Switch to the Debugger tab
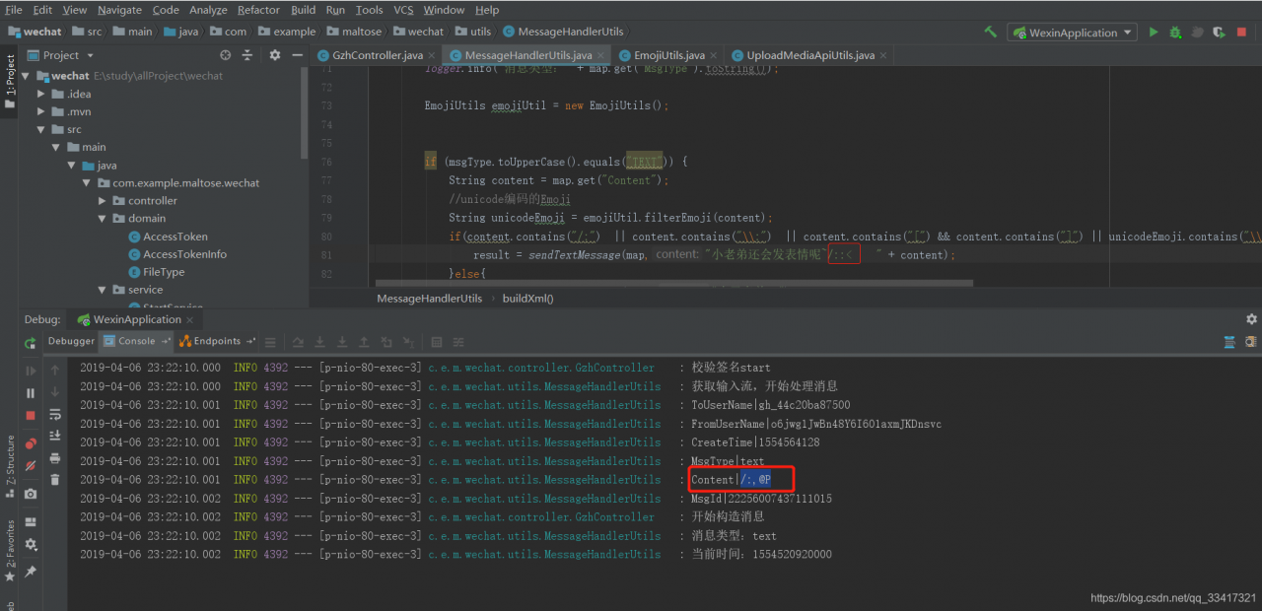The height and width of the screenshot is (611, 1262). pyautogui.click(x=71, y=341)
